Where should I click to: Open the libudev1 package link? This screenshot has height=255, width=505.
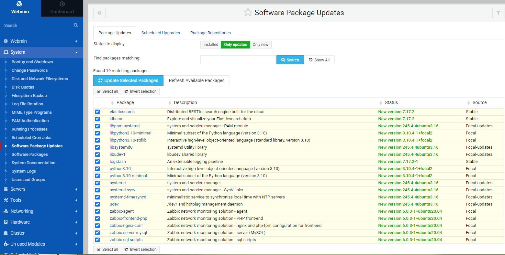point(118,154)
